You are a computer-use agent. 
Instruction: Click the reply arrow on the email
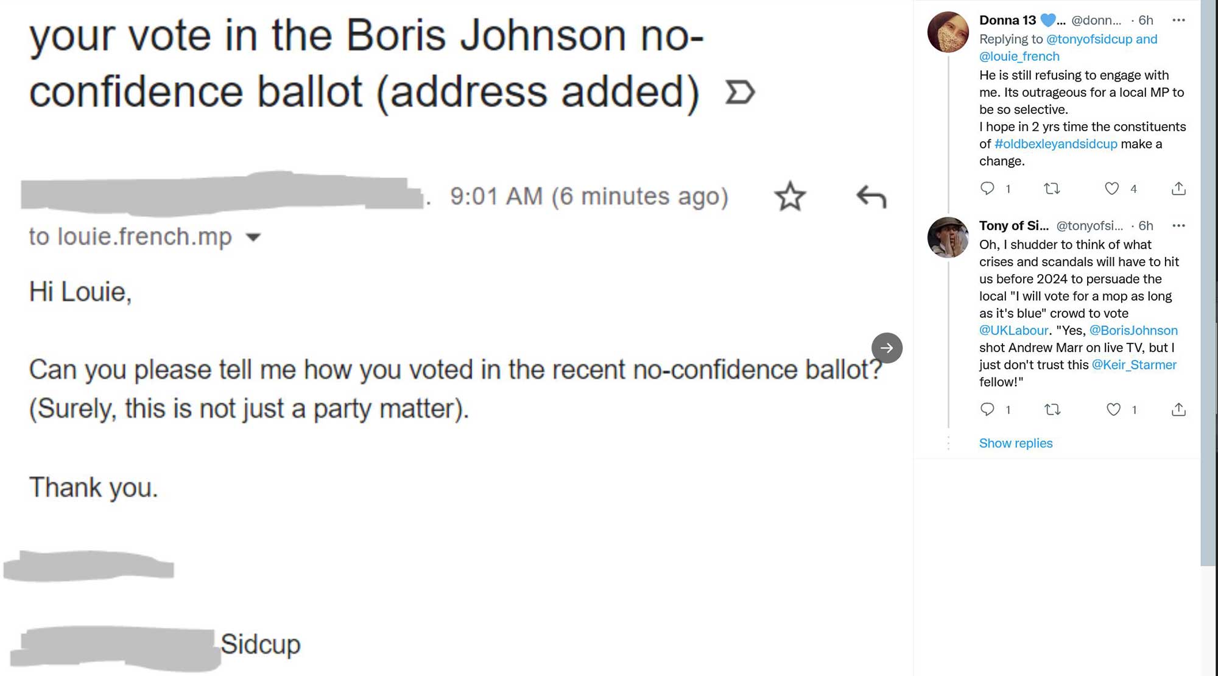pos(871,196)
